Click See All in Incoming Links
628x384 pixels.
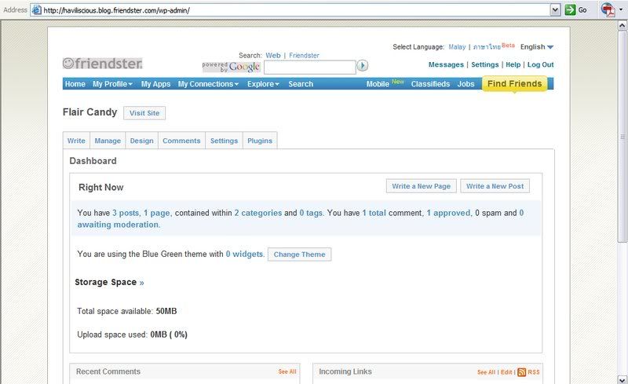point(486,372)
